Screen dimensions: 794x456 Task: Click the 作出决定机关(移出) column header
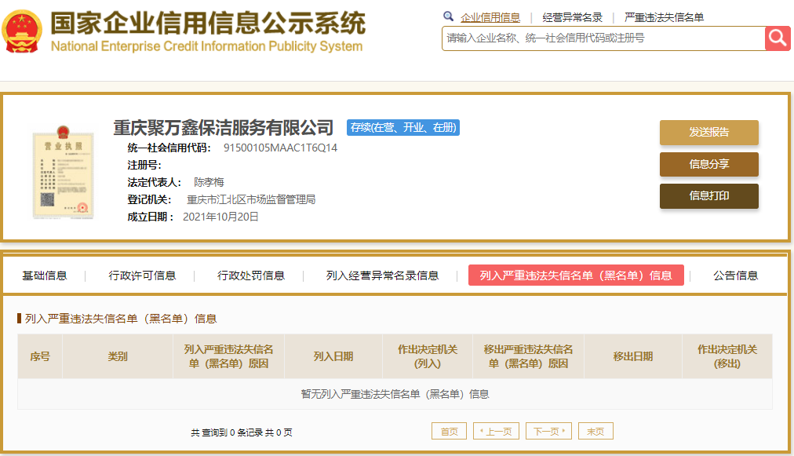click(727, 356)
